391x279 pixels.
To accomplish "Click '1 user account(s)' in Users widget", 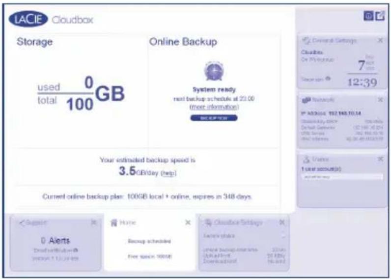I will pos(321,169).
